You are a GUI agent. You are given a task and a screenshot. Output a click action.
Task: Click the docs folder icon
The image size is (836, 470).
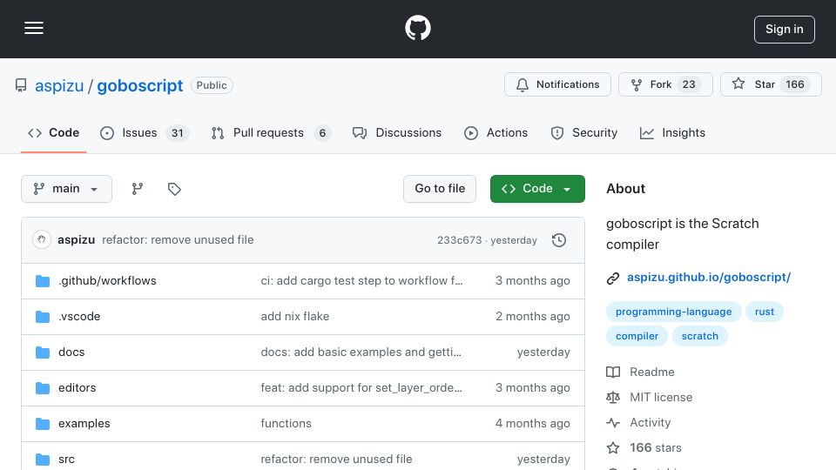43,352
